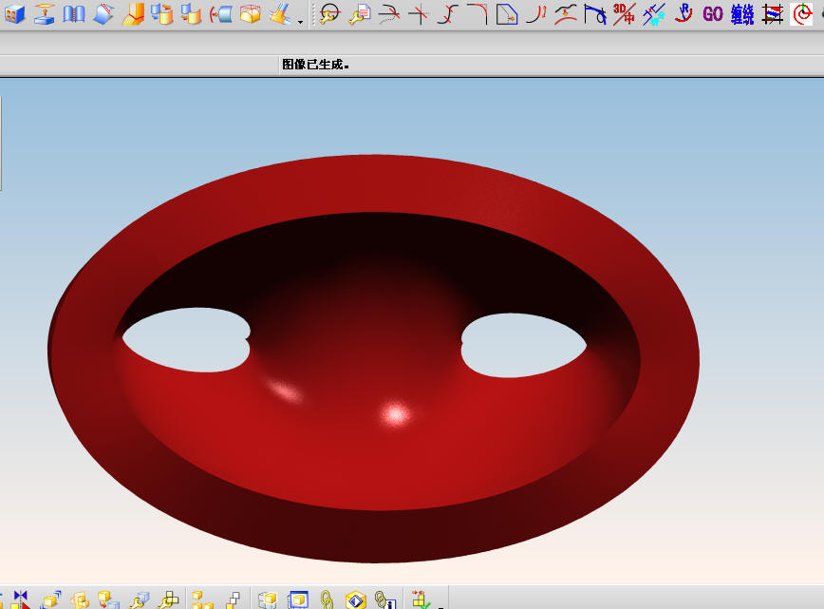
Task: Open the chain link with info badge icon
Action: coord(385,599)
